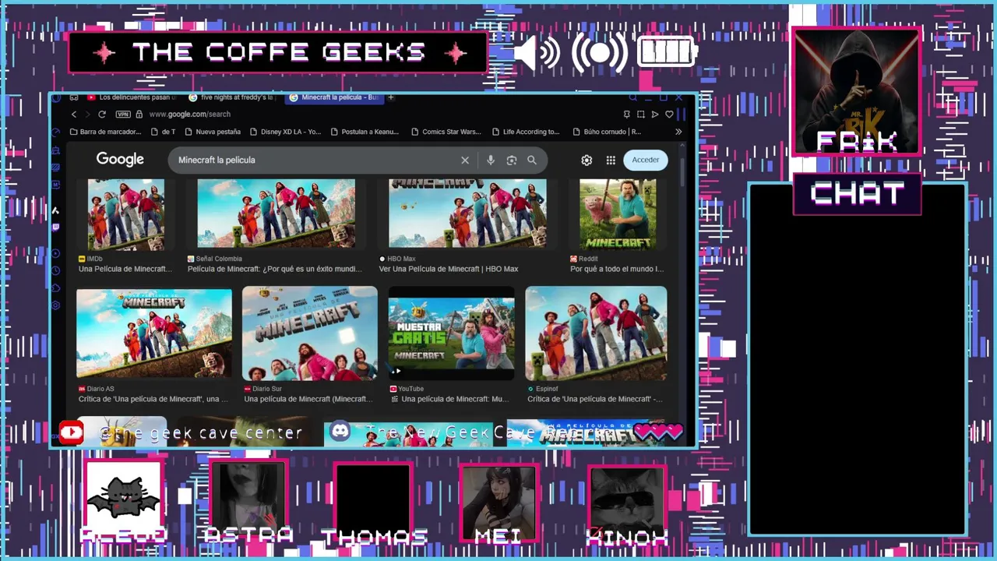Image resolution: width=997 pixels, height=561 pixels.
Task: Click the browser forward arrow
Action: (x=87, y=114)
